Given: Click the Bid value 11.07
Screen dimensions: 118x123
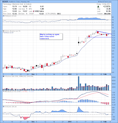Looking at the screenshot, I should coord(25,11).
